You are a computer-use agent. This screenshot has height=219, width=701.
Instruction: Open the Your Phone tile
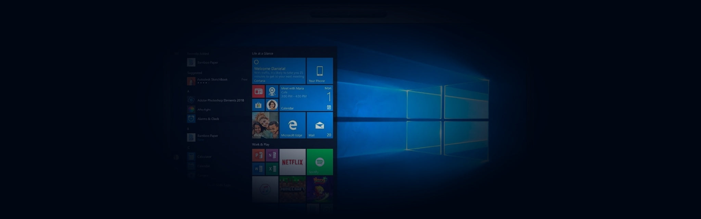tap(320, 71)
